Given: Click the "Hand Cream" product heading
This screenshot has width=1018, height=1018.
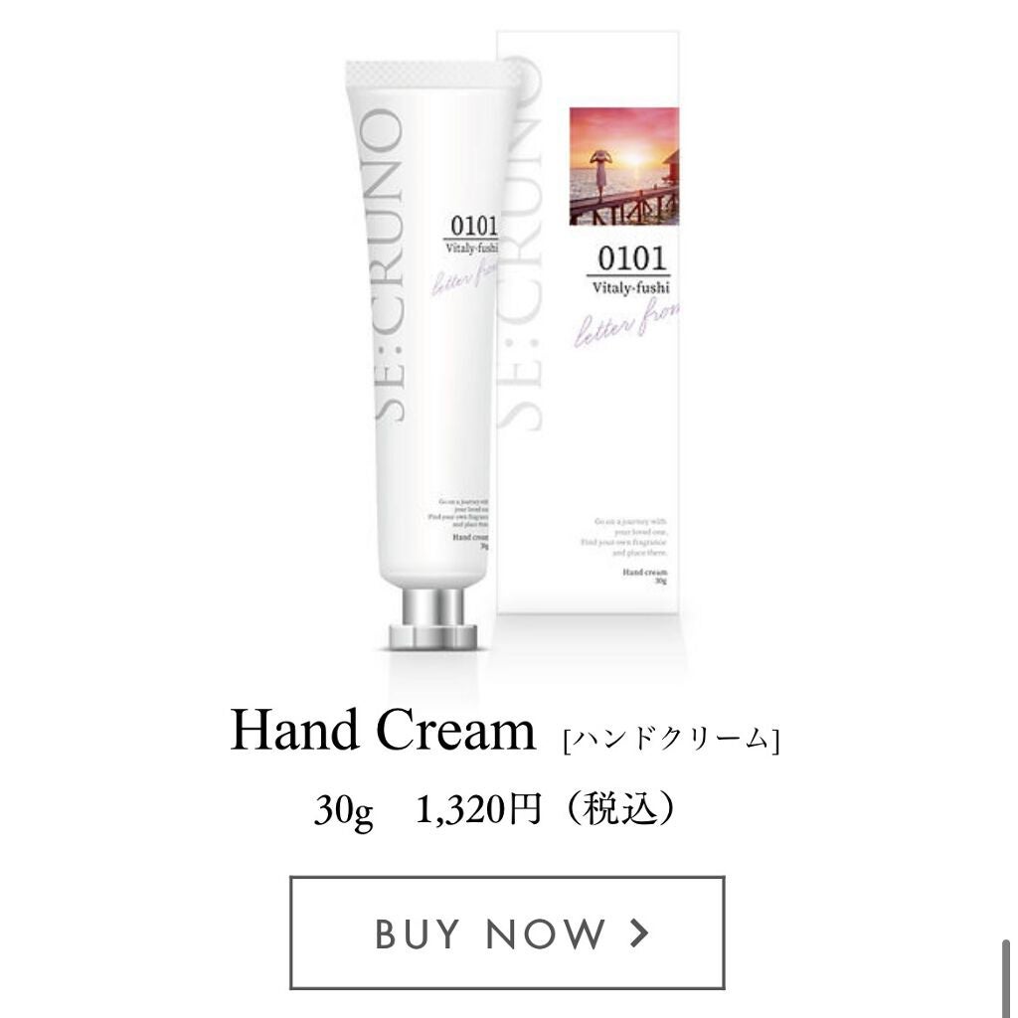Looking at the screenshot, I should coord(383,731).
